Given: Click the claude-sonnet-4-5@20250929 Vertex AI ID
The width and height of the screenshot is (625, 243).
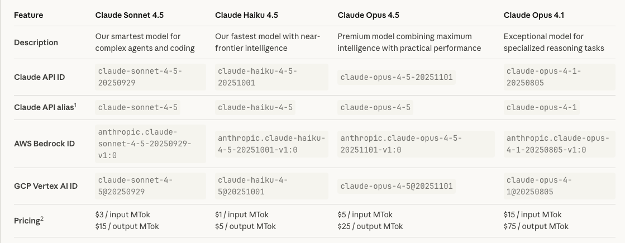Looking at the screenshot, I should tap(135, 186).
